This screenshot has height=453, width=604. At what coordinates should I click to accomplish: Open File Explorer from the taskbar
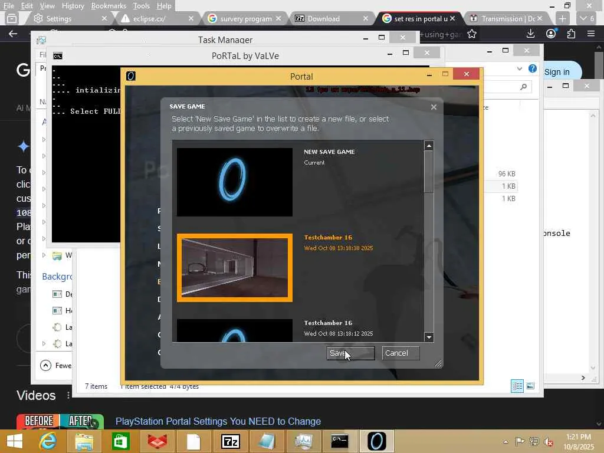tap(84, 441)
